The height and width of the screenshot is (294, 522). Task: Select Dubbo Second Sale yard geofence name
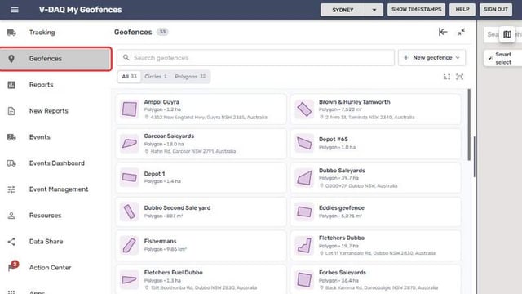coord(178,207)
